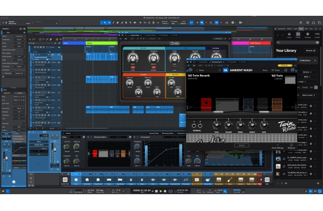Click the Play button in the transport bar

coord(161,191)
